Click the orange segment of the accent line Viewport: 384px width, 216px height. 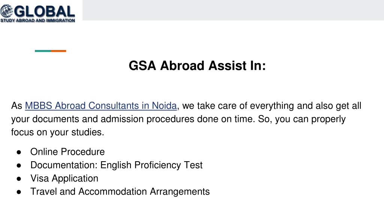point(58,51)
